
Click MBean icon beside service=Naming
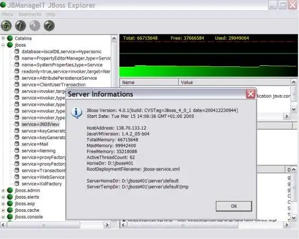17,150
